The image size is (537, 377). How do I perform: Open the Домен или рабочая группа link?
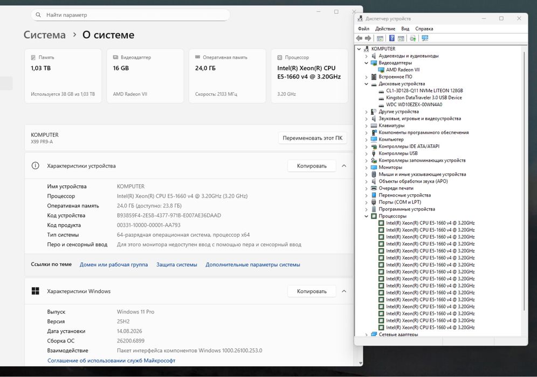pos(114,264)
